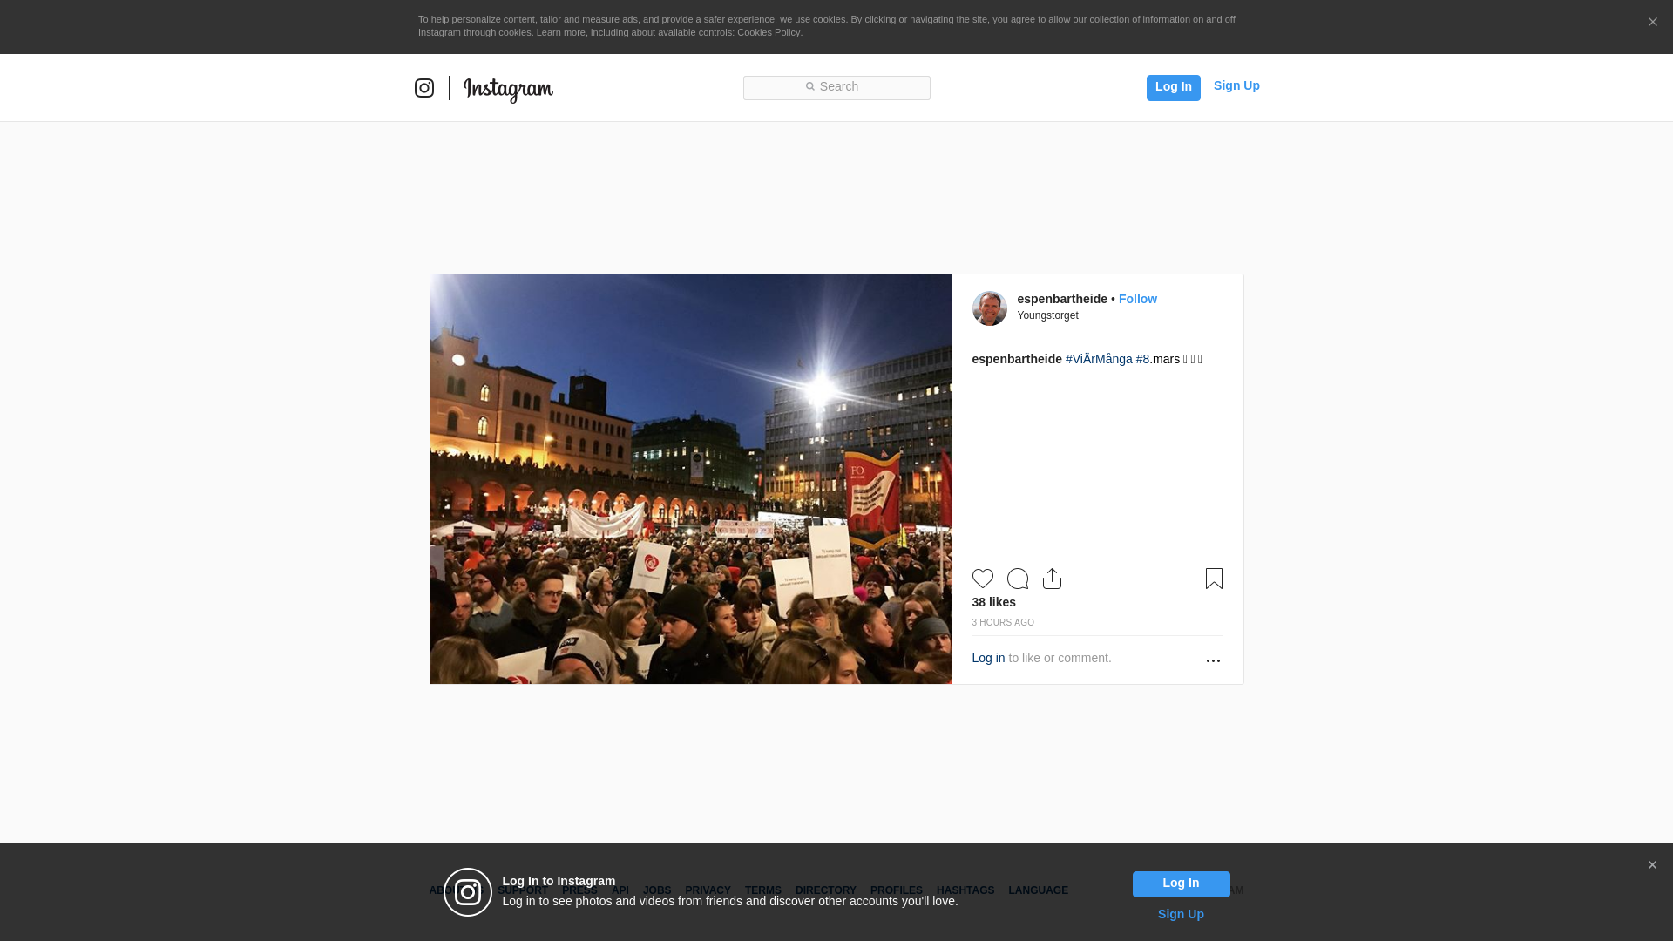Open espenbartheide's profile avatar
Screen dimensions: 1673x941
tap(989, 308)
